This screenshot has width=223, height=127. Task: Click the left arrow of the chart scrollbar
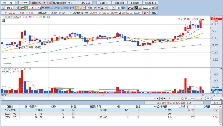coord(2,99)
